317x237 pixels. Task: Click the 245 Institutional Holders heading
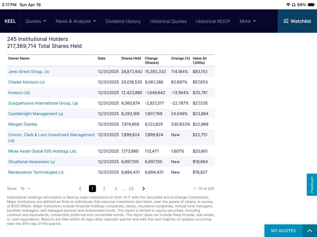38,39
